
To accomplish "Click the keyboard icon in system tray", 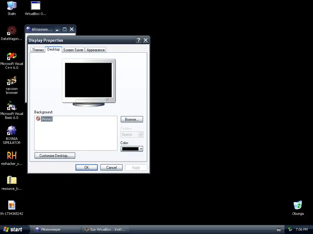I will tap(279, 230).
